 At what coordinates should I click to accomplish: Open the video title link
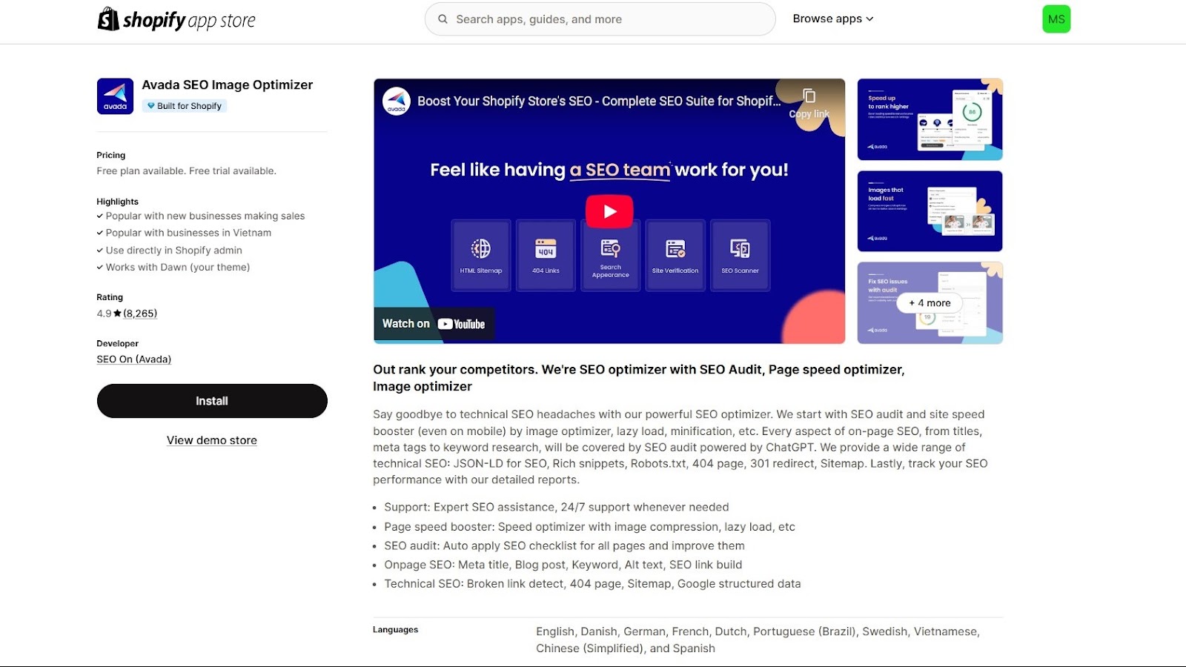click(x=598, y=101)
